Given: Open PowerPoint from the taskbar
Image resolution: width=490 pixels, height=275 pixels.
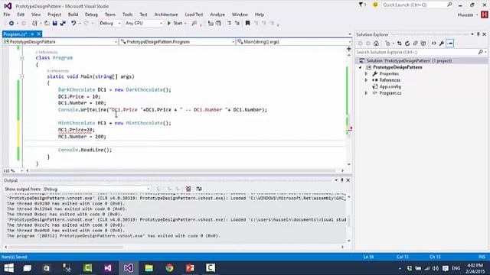Looking at the screenshot, I should [x=190, y=268].
